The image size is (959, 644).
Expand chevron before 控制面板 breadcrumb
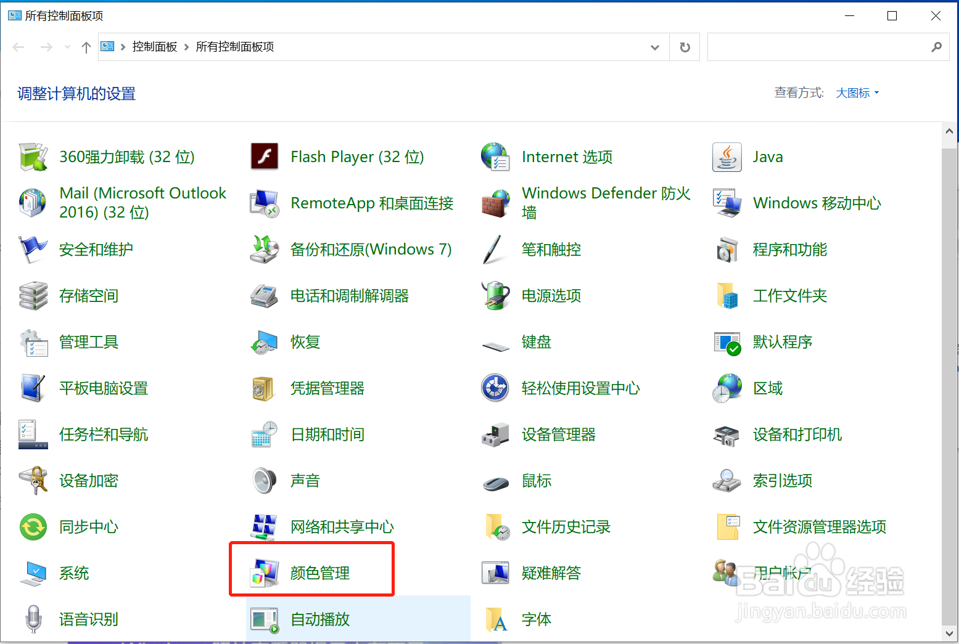[x=123, y=47]
